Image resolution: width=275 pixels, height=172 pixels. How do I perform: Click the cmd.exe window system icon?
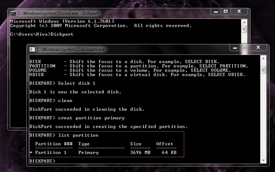[x=13, y=13]
